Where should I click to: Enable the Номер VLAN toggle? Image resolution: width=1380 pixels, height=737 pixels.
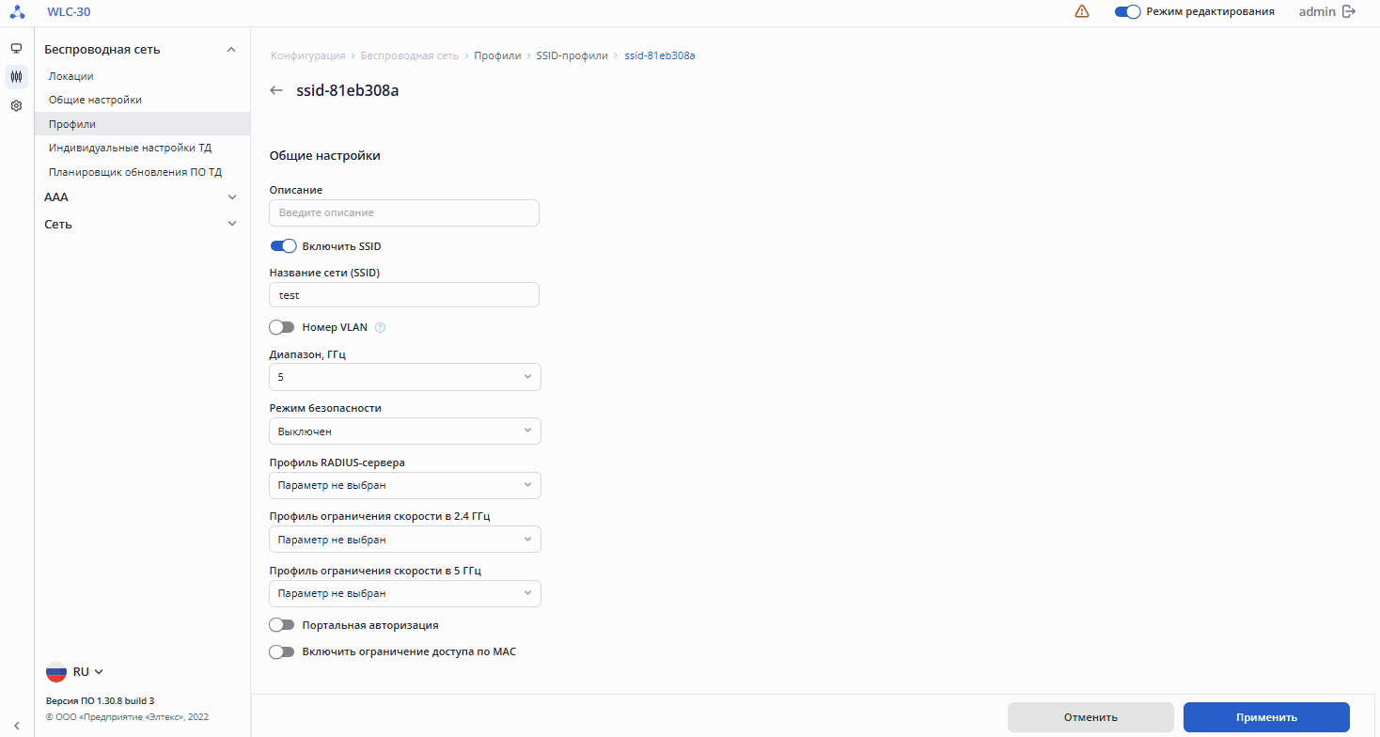tap(282, 327)
